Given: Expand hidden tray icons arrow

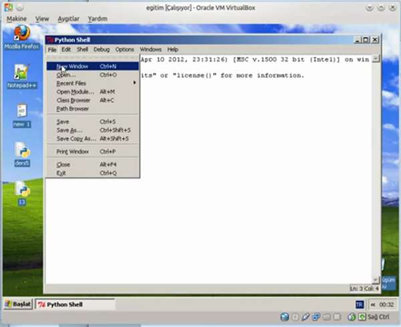Looking at the screenshot, I should coord(373,304).
